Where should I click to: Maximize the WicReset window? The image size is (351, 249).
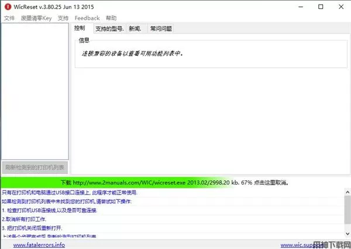[x=321, y=6]
